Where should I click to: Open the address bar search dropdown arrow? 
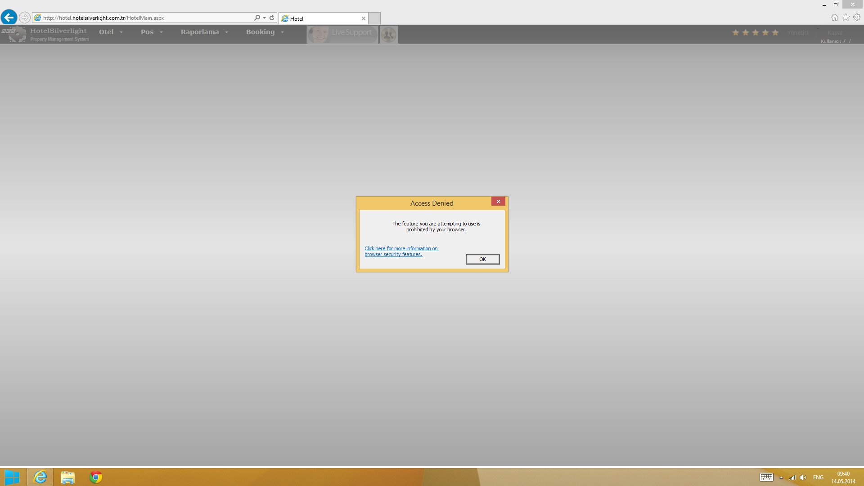(x=264, y=18)
